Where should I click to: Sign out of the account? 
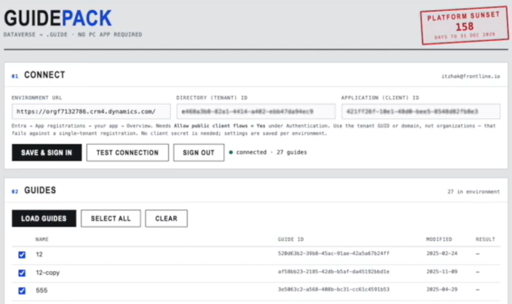coord(199,153)
